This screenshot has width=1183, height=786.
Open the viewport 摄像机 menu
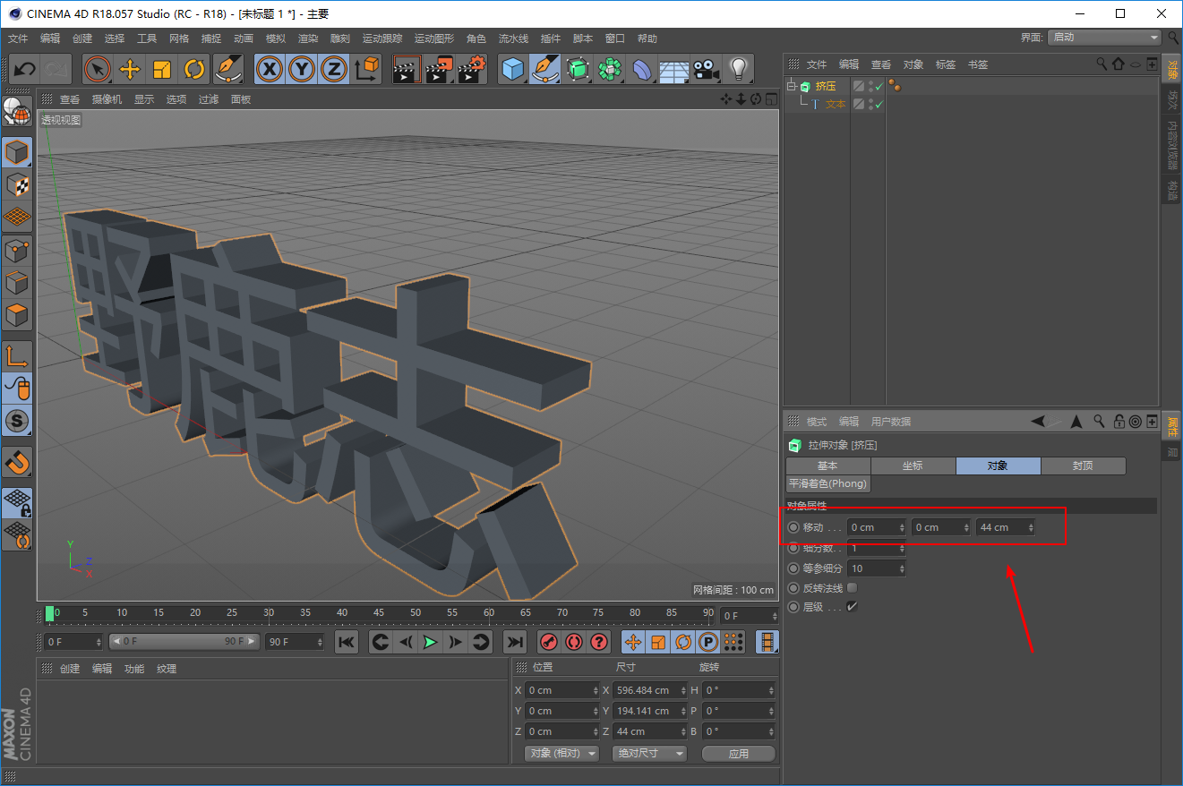(x=107, y=99)
